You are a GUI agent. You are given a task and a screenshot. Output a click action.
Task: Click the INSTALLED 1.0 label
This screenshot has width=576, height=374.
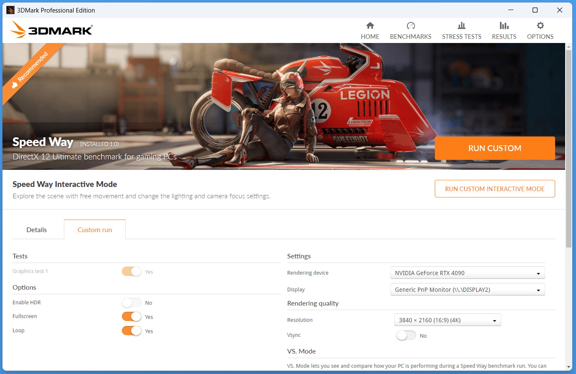pos(99,144)
